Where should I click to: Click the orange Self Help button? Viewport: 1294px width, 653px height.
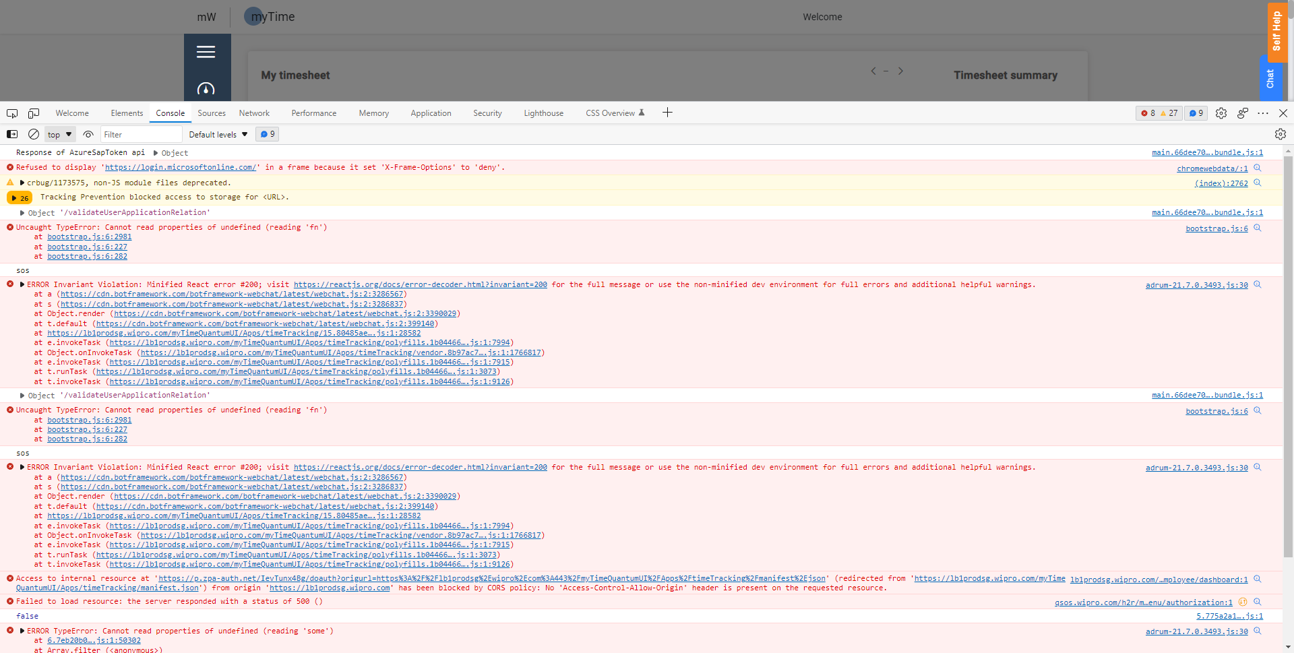pos(1276,31)
